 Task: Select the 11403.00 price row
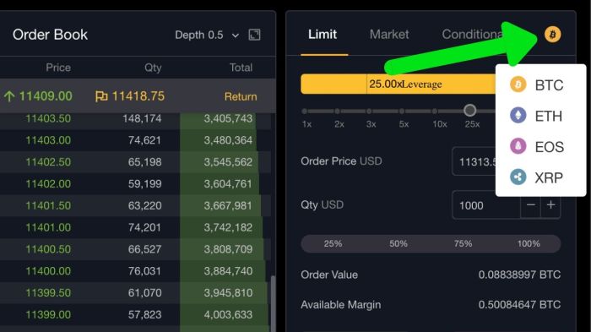tap(136, 140)
